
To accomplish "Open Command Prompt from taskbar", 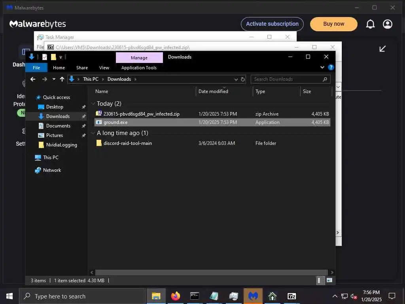I will (195, 296).
